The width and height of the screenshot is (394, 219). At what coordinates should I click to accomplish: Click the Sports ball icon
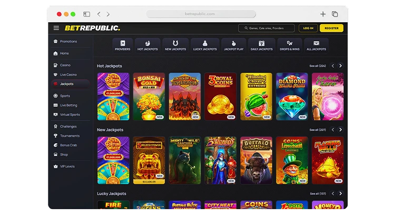55,96
